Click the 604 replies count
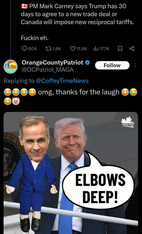 (32, 49)
